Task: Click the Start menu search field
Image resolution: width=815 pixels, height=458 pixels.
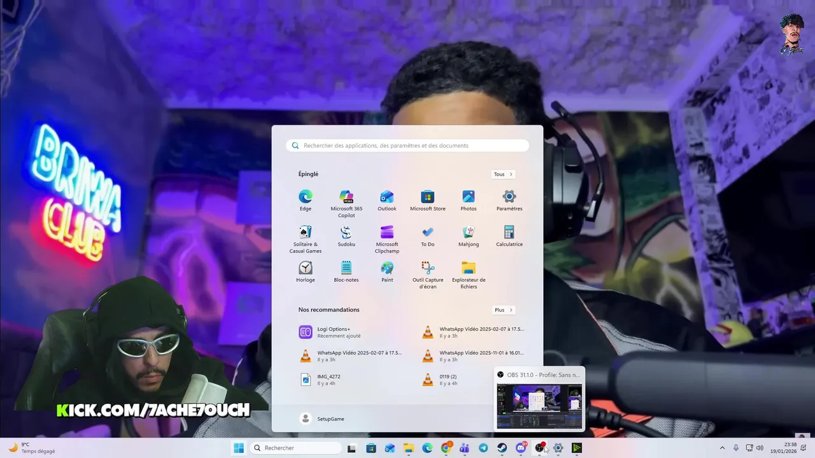Action: (407, 146)
